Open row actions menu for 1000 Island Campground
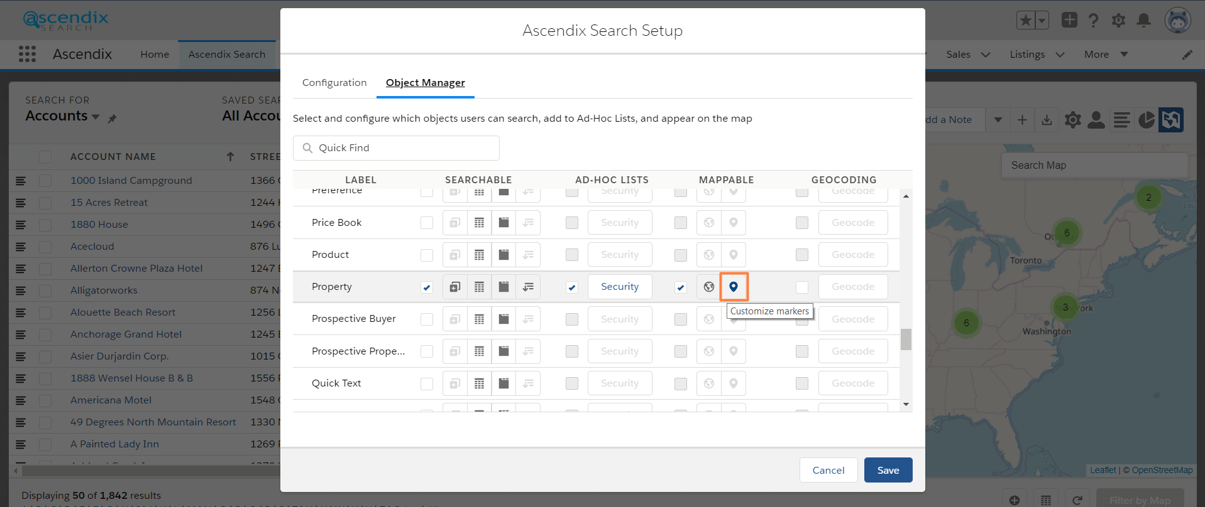Screen dimensions: 1205x507 (21, 181)
